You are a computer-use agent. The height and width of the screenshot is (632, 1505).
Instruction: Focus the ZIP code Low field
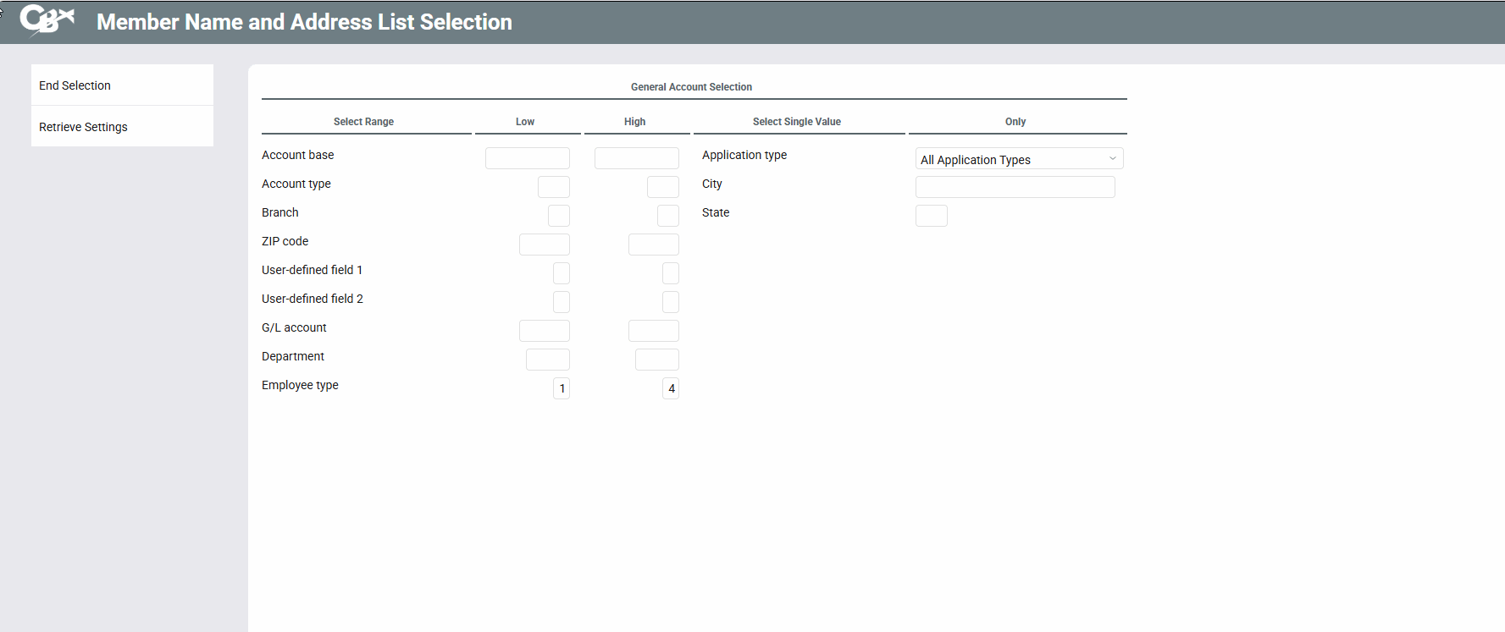pos(544,245)
